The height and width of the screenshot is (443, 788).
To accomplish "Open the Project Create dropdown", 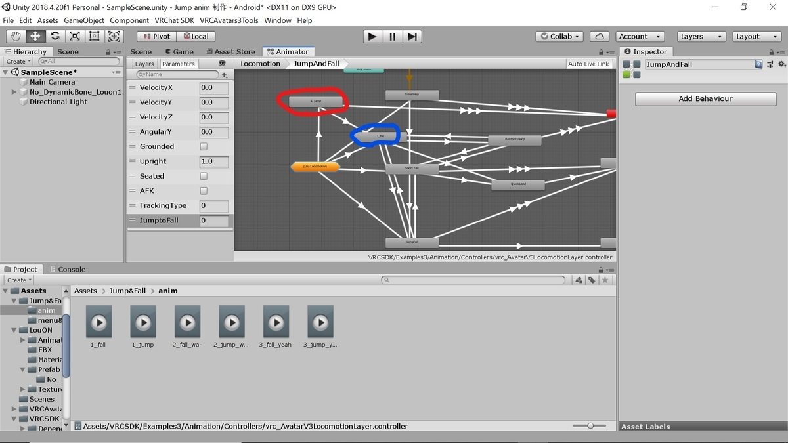I will [x=18, y=280].
